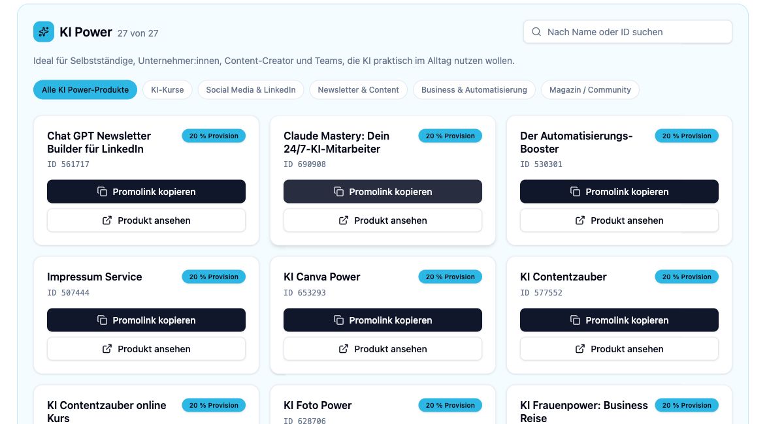Click ID 628706 text

pyautogui.click(x=304, y=421)
